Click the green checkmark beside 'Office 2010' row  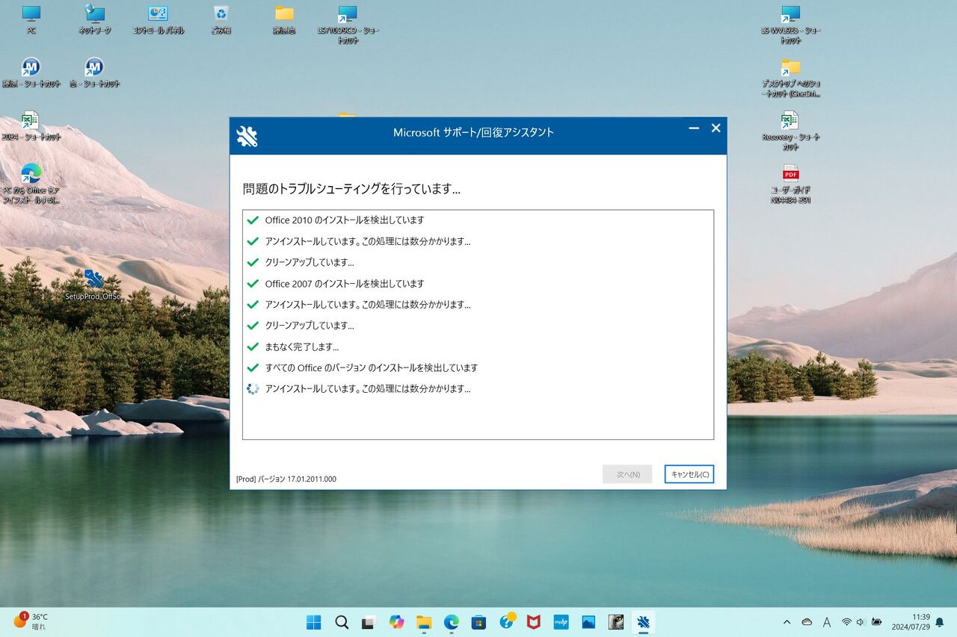point(253,220)
